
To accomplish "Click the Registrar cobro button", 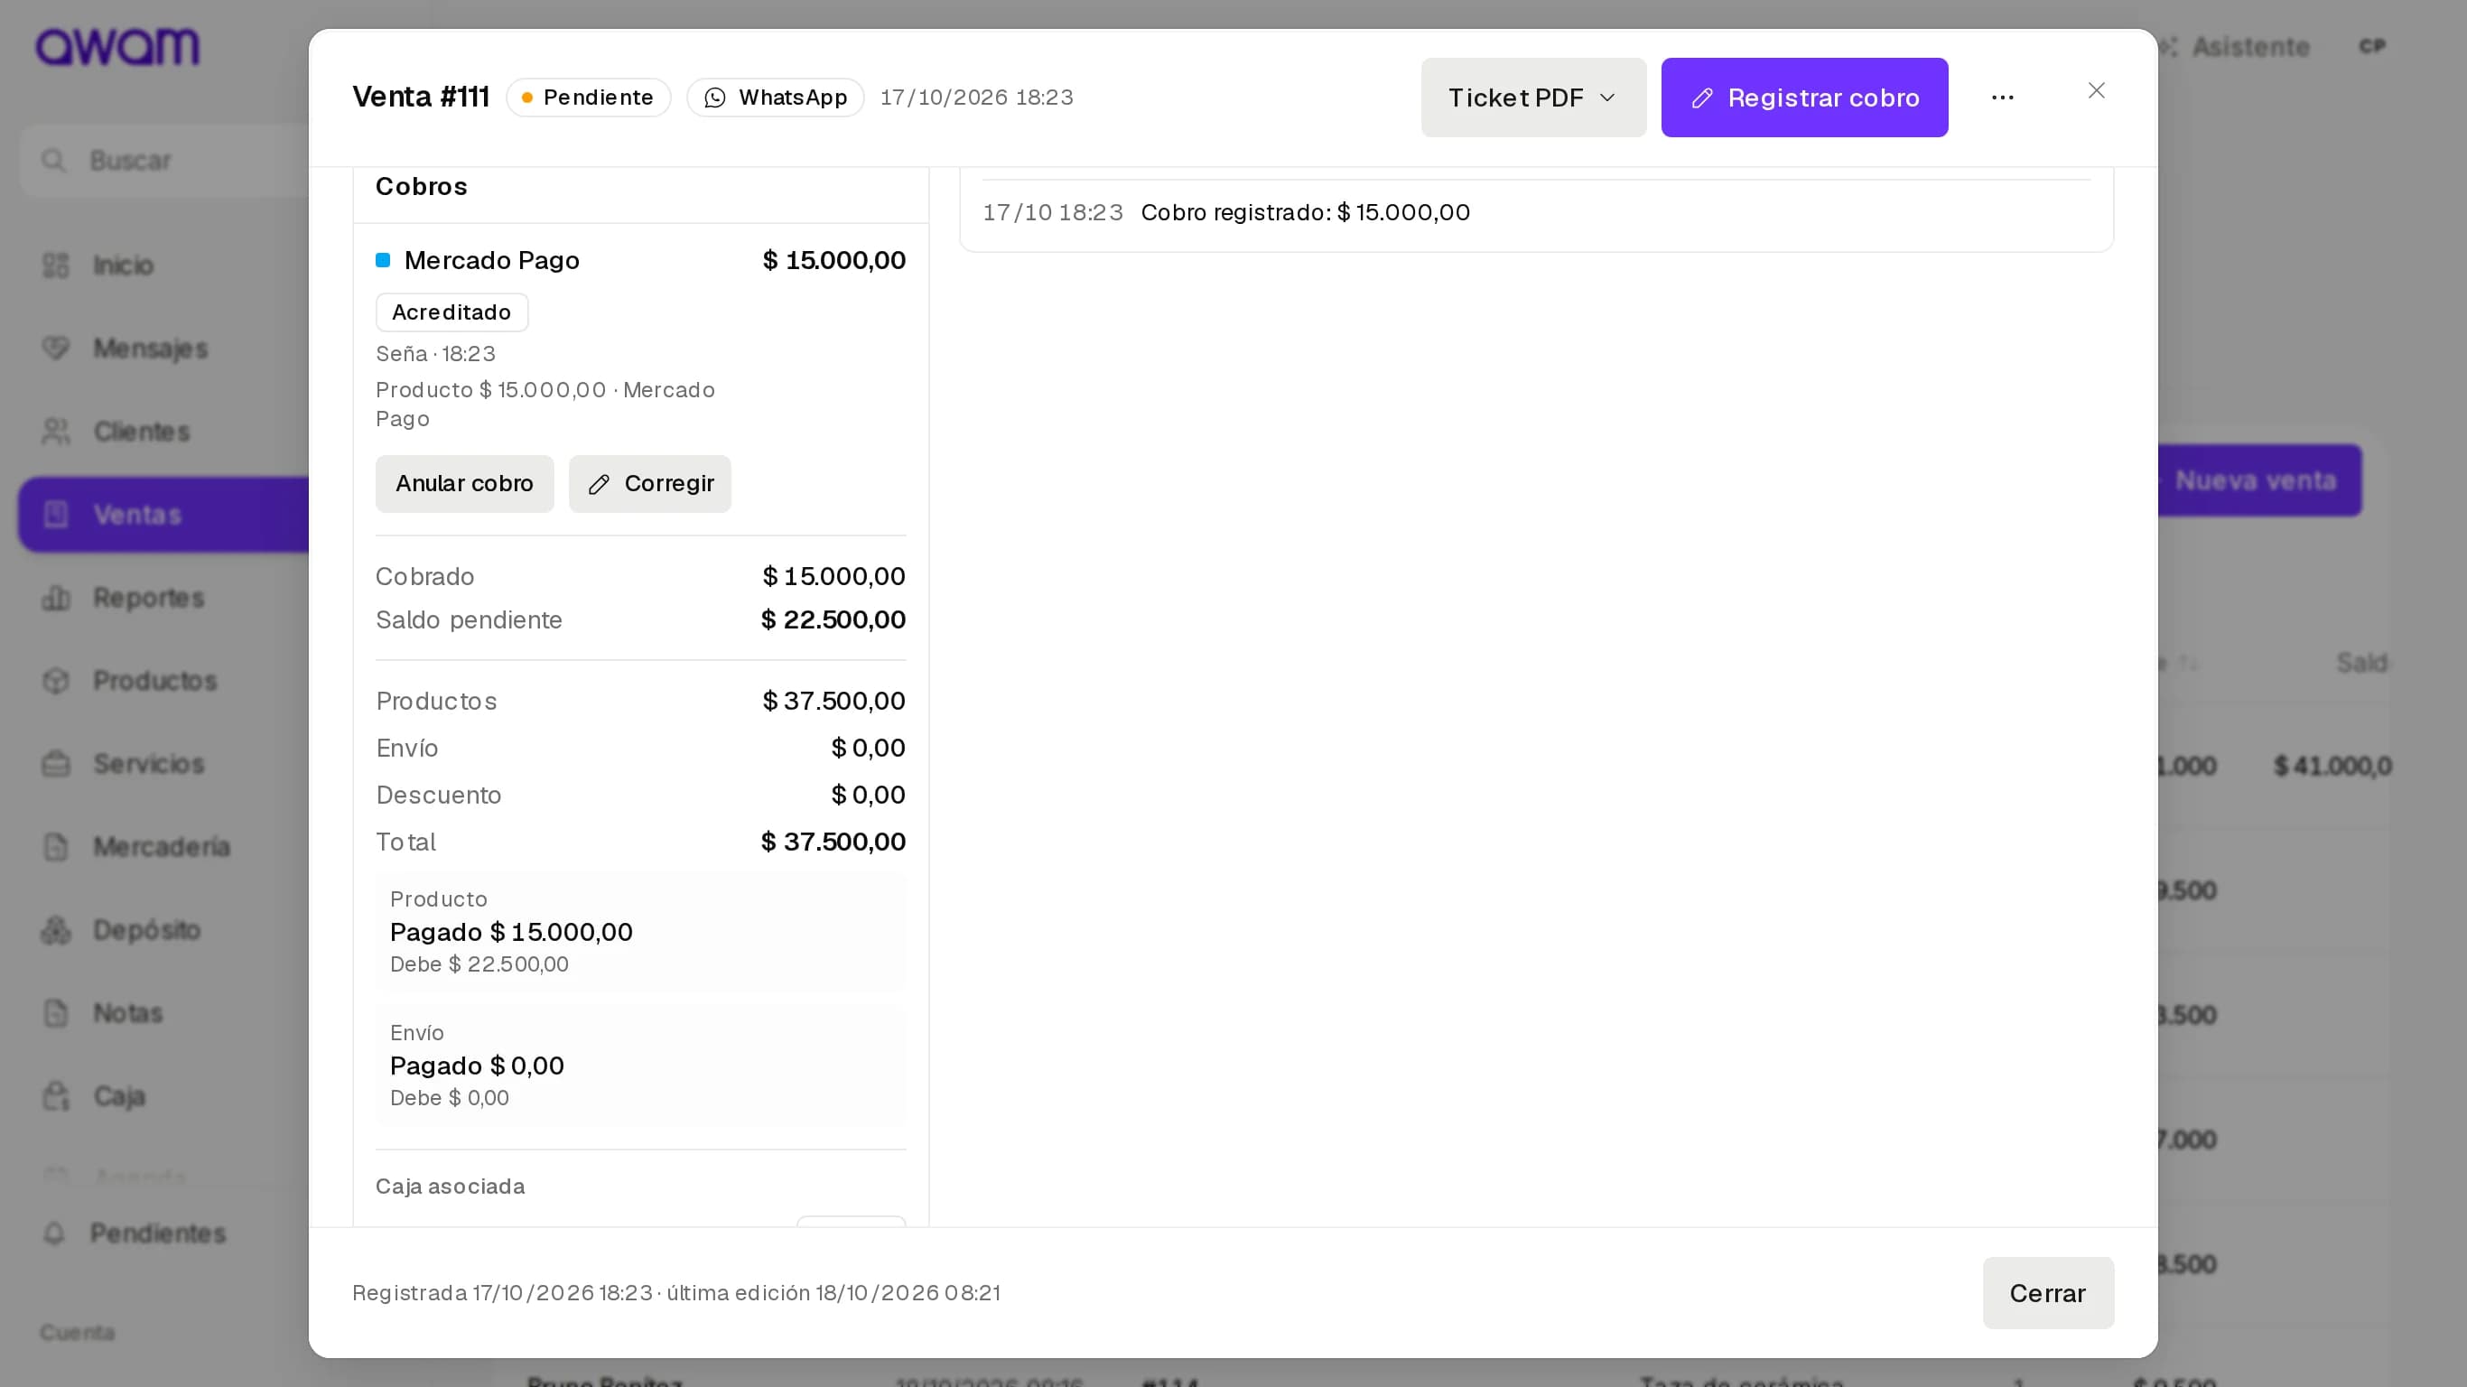I will [1804, 98].
